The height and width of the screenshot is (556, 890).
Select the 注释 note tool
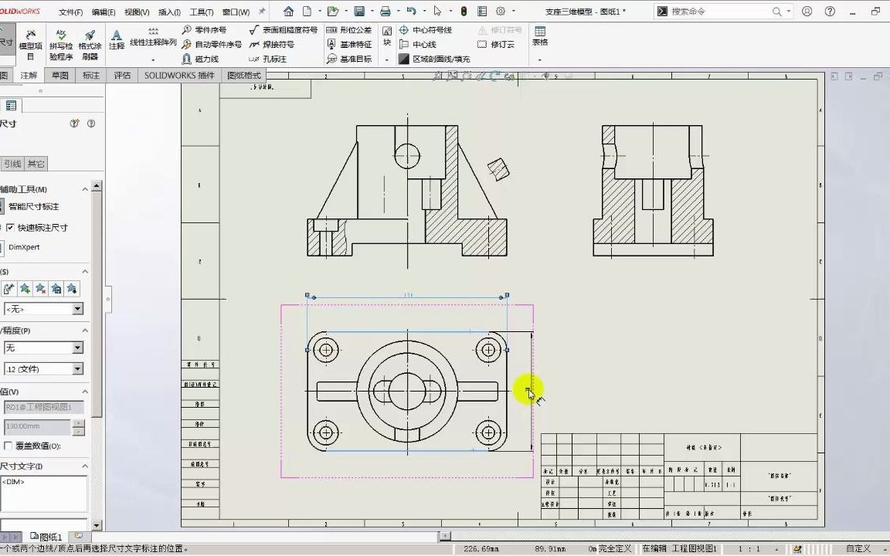117,40
